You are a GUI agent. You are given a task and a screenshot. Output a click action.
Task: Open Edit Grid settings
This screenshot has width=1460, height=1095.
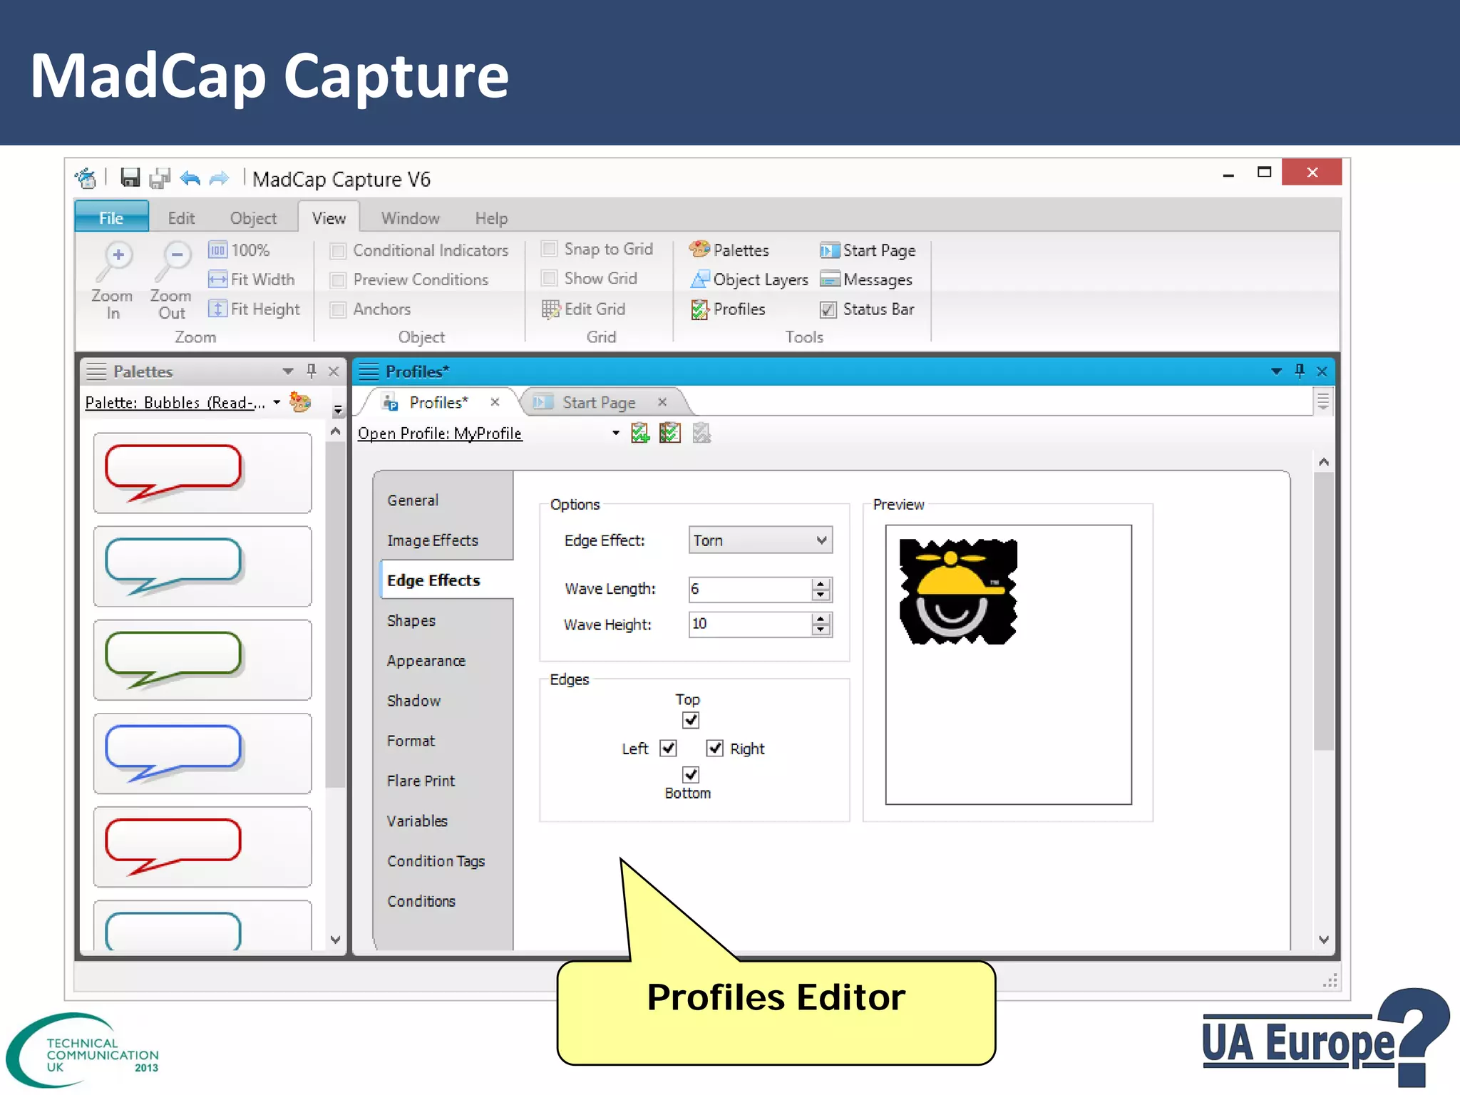[584, 309]
